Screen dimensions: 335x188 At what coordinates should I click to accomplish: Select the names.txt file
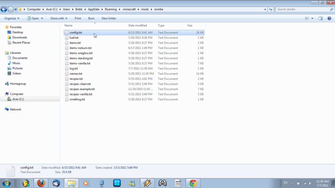coord(134,73)
